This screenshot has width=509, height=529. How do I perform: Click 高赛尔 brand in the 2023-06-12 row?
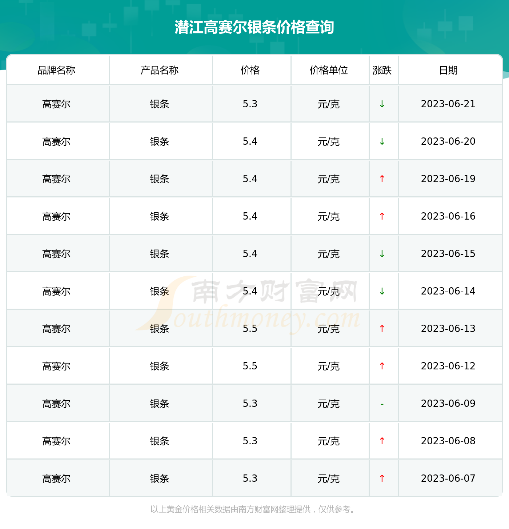pyautogui.click(x=56, y=366)
